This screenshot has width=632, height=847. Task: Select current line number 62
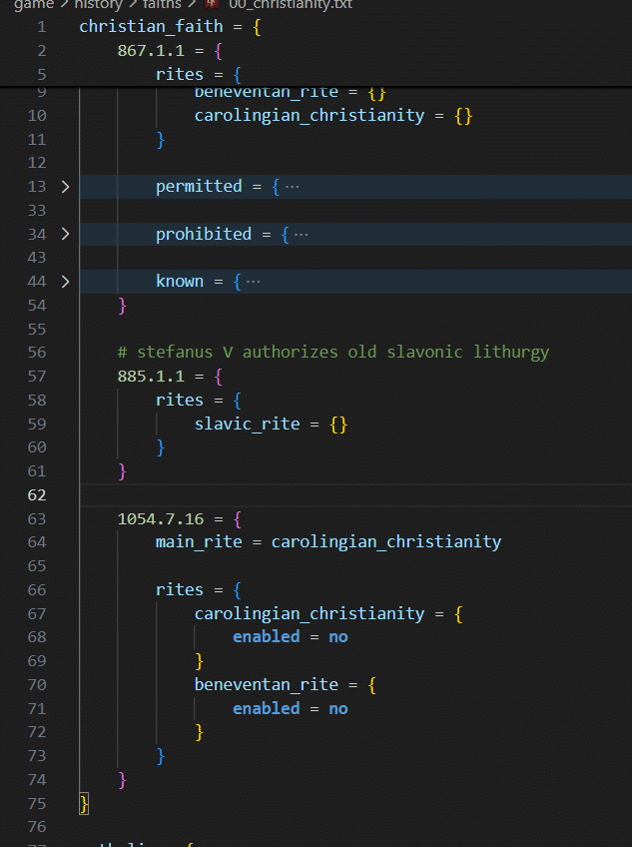tap(37, 495)
